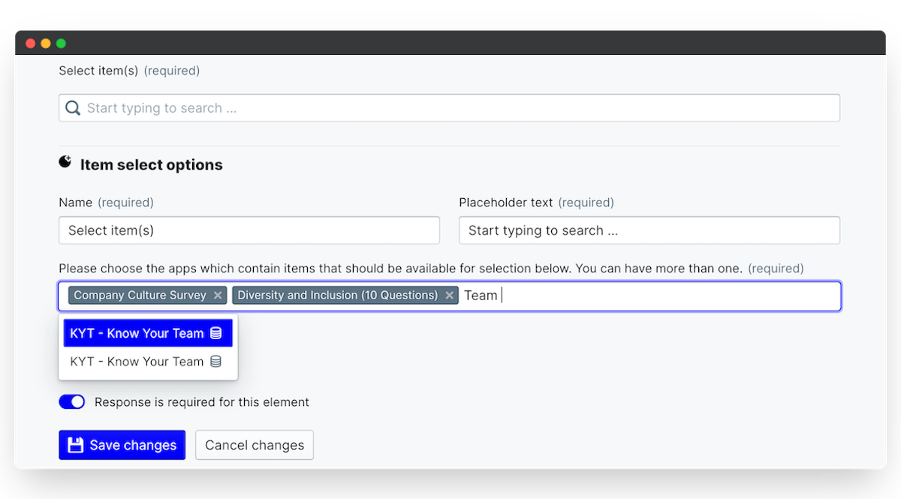Click the floppy disk save icon
Image resolution: width=901 pixels, height=499 pixels.
(75, 445)
